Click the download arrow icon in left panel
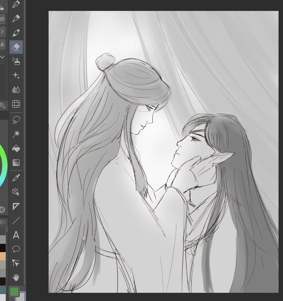283x301 pixels. pyautogui.click(x=2, y=44)
